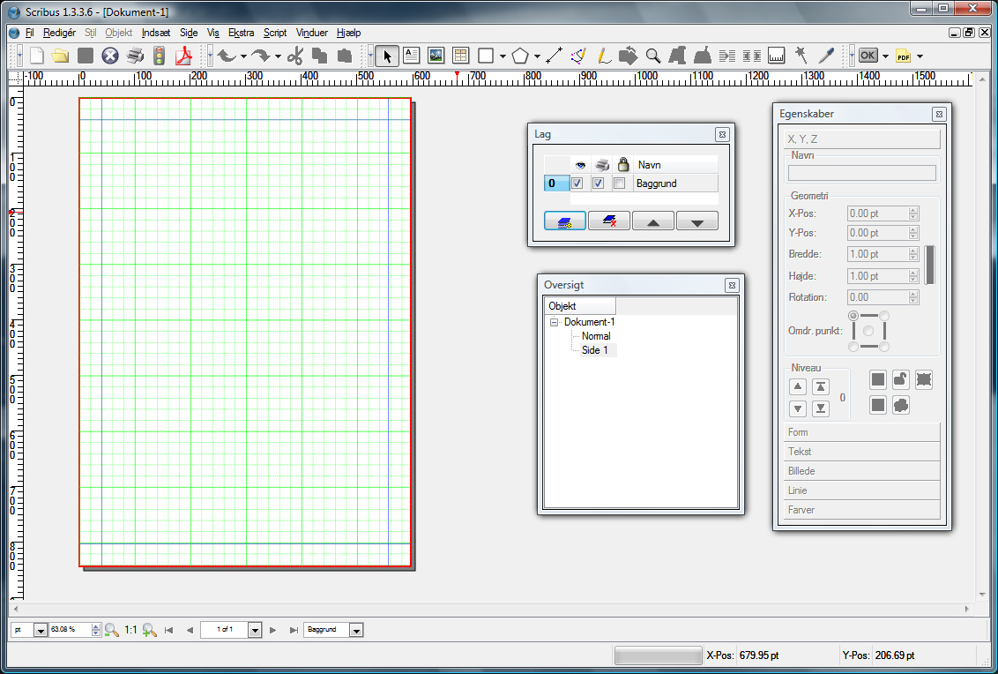Click the Cut scissors icon

295,56
